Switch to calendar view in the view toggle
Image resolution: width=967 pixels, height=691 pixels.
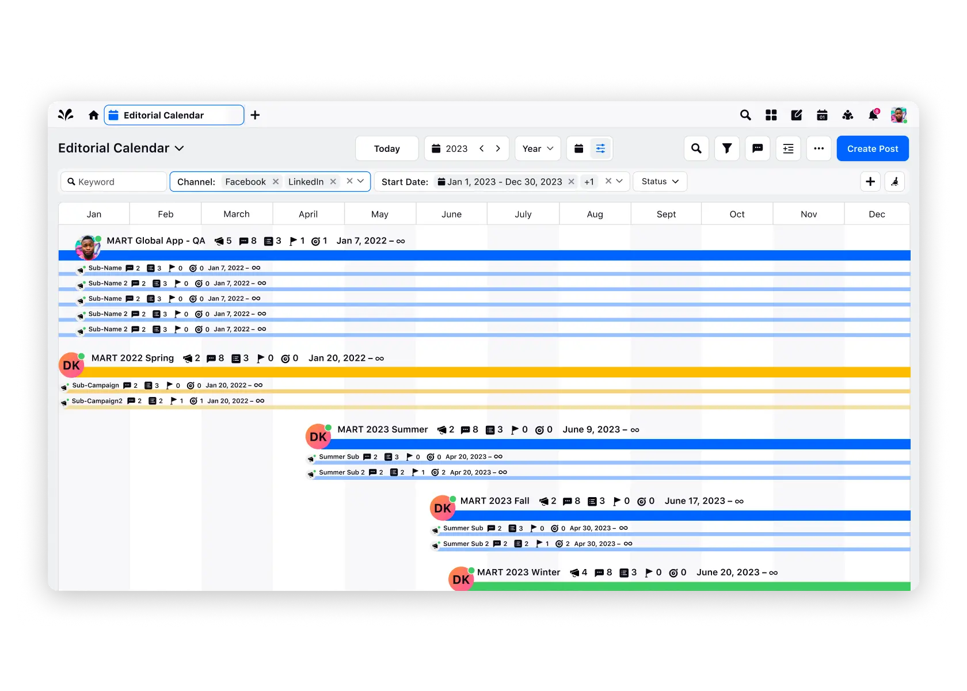tap(579, 148)
